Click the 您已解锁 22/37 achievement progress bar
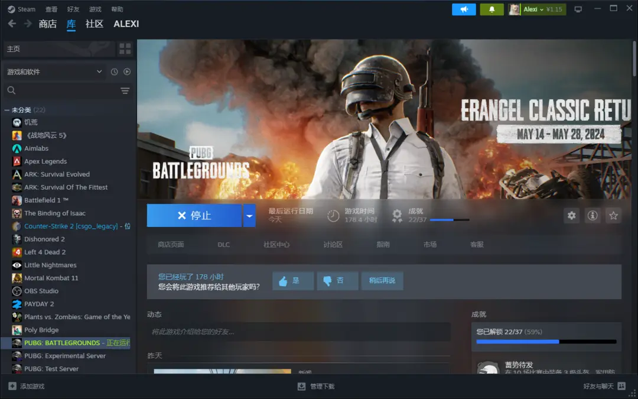 546,342
